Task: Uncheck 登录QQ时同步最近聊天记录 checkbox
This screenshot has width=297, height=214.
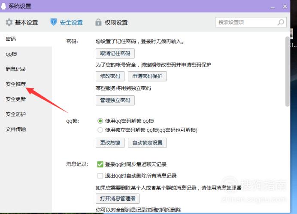Action: pyautogui.click(x=100, y=164)
